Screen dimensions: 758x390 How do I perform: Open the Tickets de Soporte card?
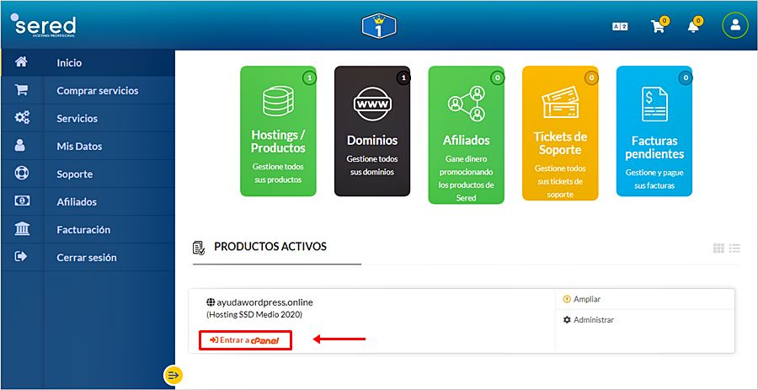tap(560, 133)
